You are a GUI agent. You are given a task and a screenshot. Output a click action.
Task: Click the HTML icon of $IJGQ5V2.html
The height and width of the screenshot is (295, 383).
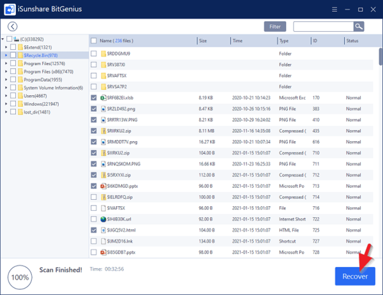(103, 230)
